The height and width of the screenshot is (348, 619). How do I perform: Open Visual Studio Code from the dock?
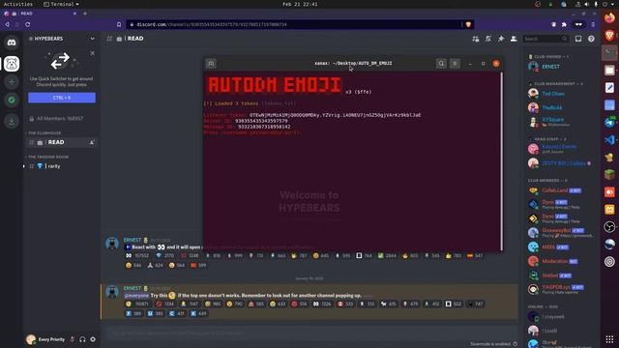pos(610,139)
